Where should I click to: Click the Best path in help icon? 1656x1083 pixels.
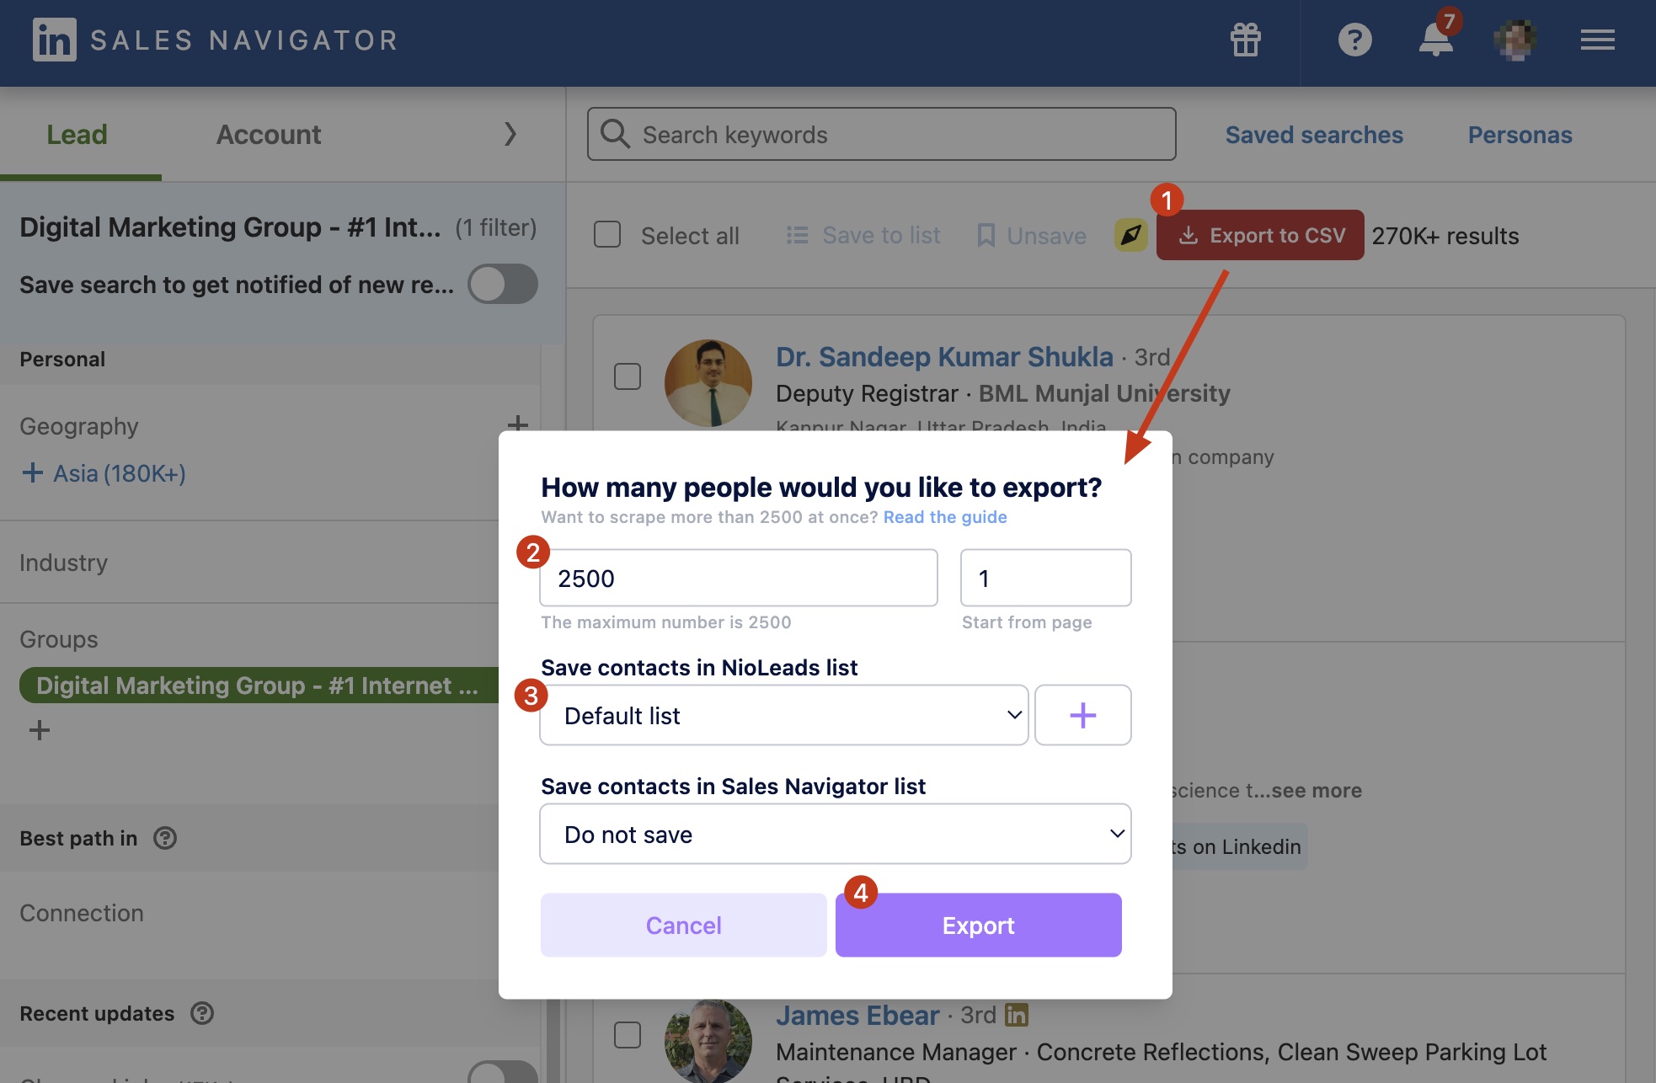pyautogui.click(x=165, y=838)
